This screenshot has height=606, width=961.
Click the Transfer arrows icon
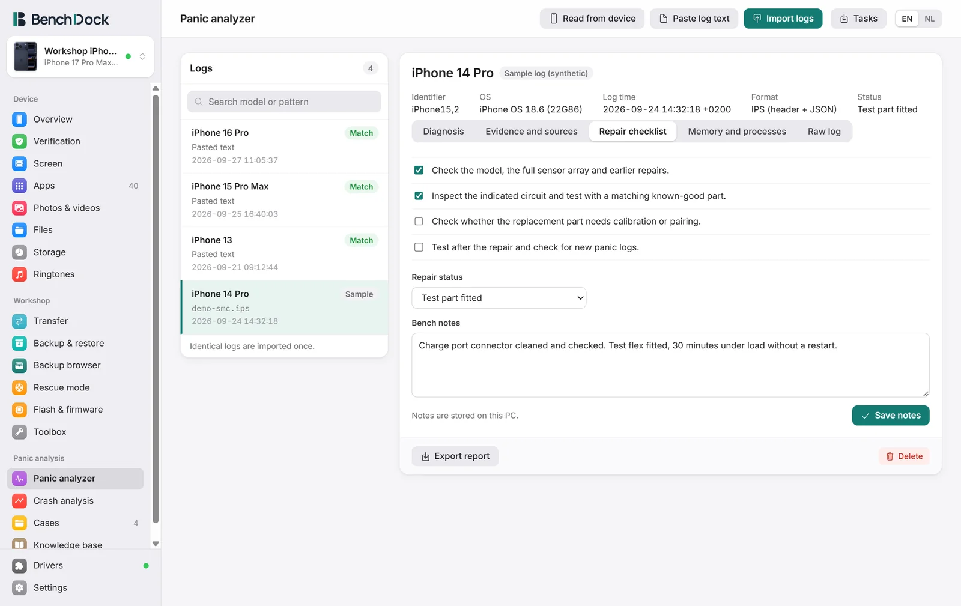pyautogui.click(x=20, y=321)
